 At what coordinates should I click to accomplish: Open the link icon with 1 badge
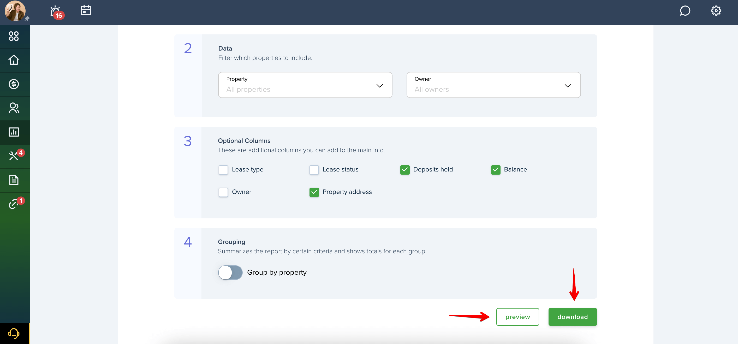pyautogui.click(x=14, y=204)
